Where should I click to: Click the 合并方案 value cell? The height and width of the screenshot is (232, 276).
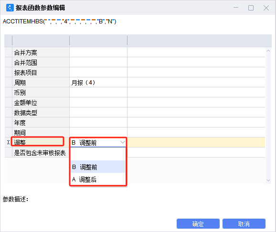98,53
